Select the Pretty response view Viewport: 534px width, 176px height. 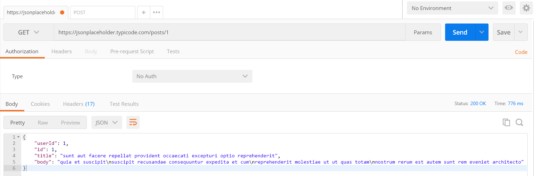(x=18, y=122)
